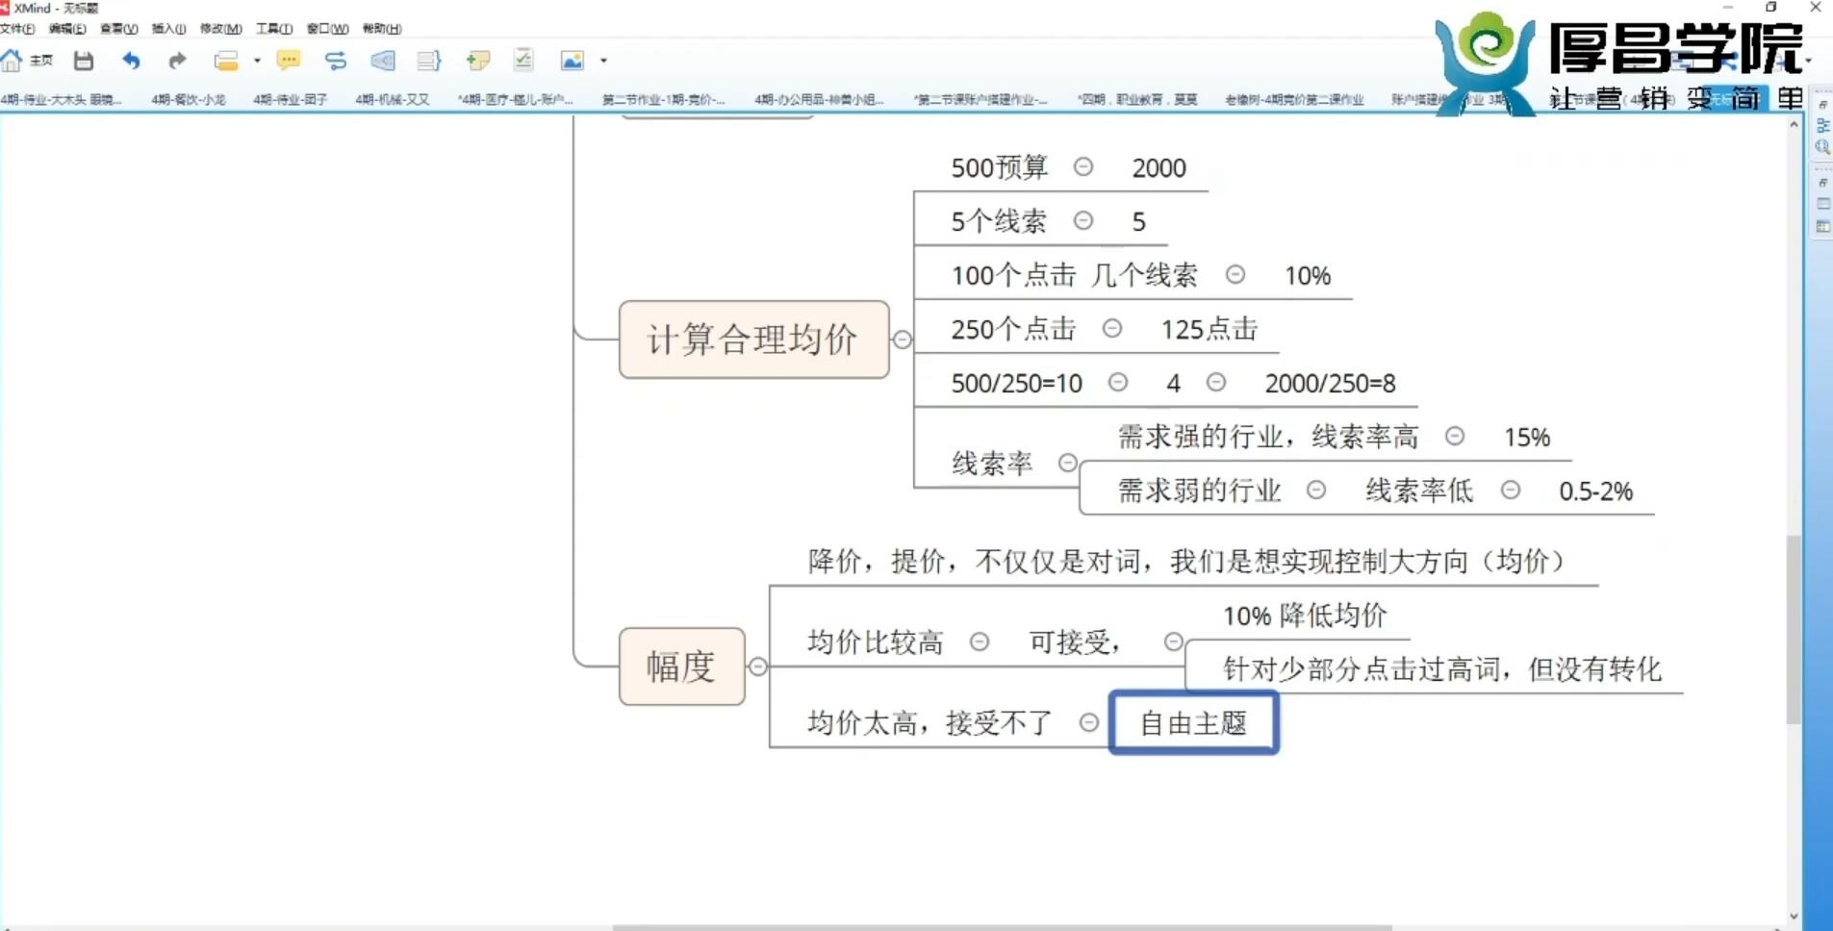Select the 计算合理均价 topic

754,340
